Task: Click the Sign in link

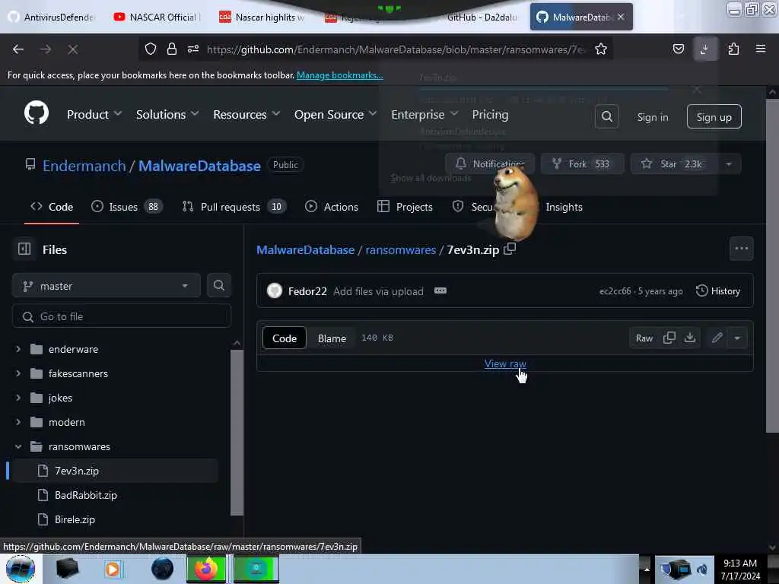Action: click(652, 116)
